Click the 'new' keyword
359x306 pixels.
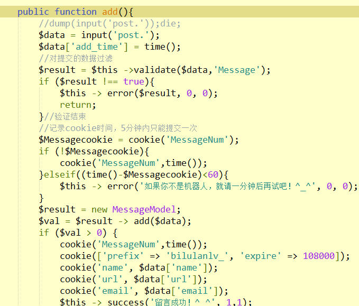coord(99,209)
